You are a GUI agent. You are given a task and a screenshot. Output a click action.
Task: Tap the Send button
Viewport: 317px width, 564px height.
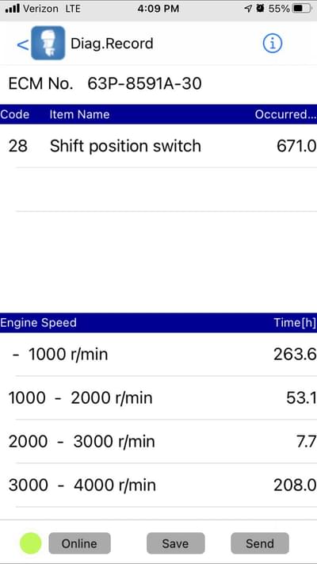pyautogui.click(x=260, y=543)
